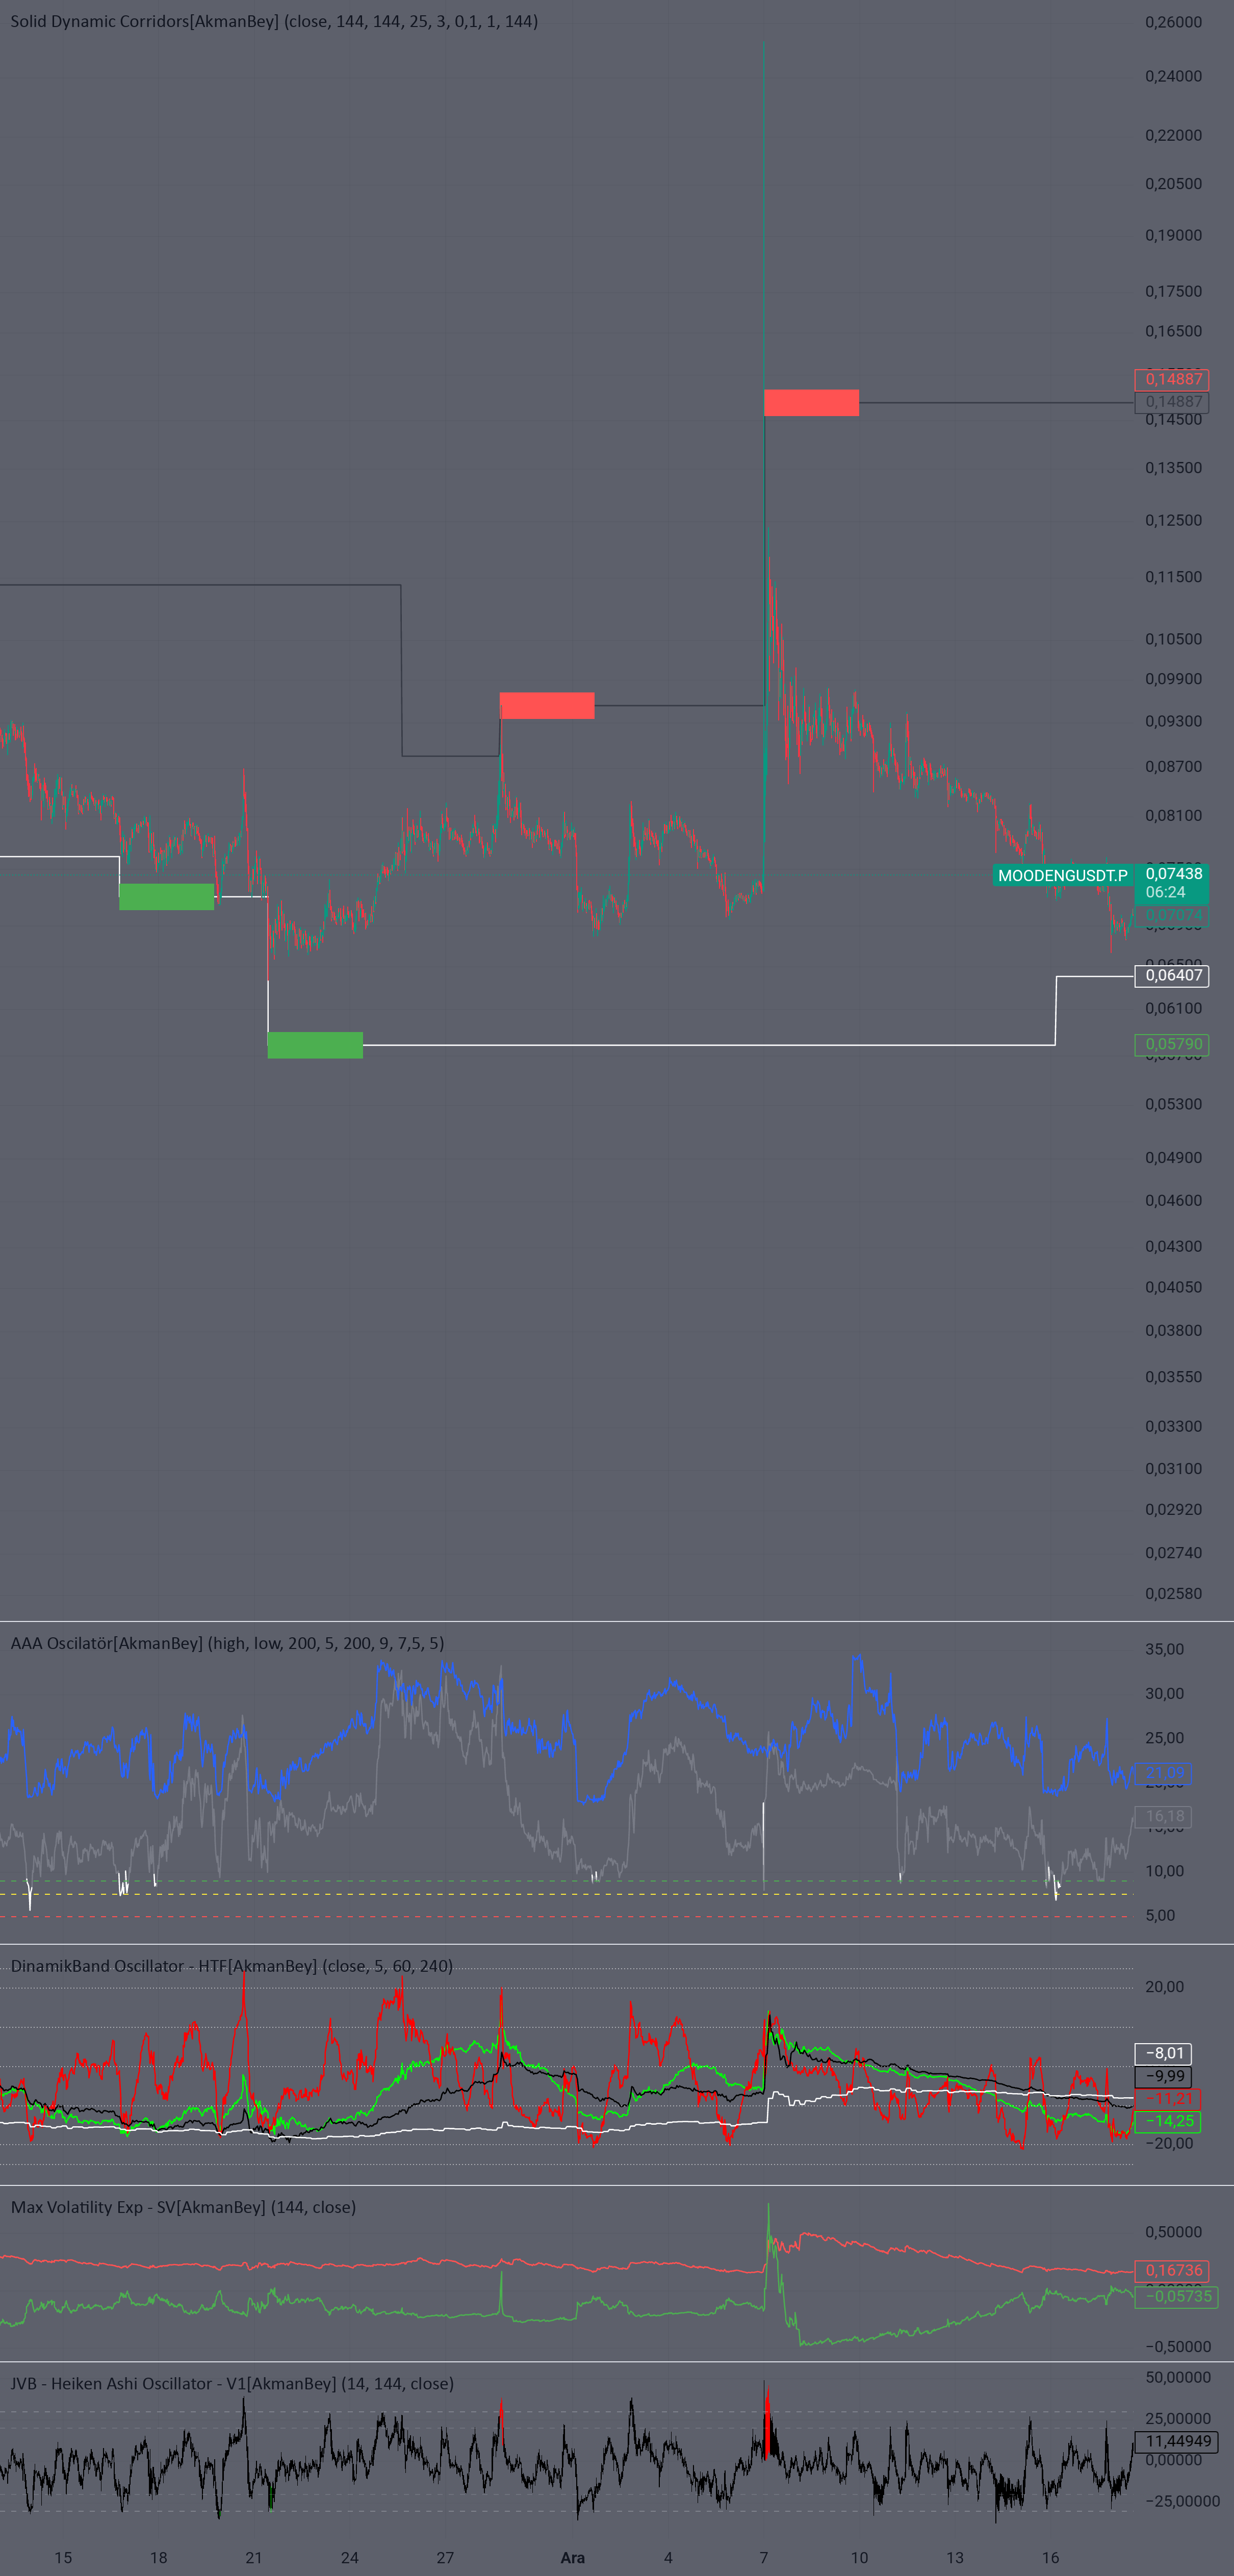Image resolution: width=1234 pixels, height=2576 pixels.
Task: Click the green -0,05735 volatility label
Action: pyautogui.click(x=1176, y=2296)
